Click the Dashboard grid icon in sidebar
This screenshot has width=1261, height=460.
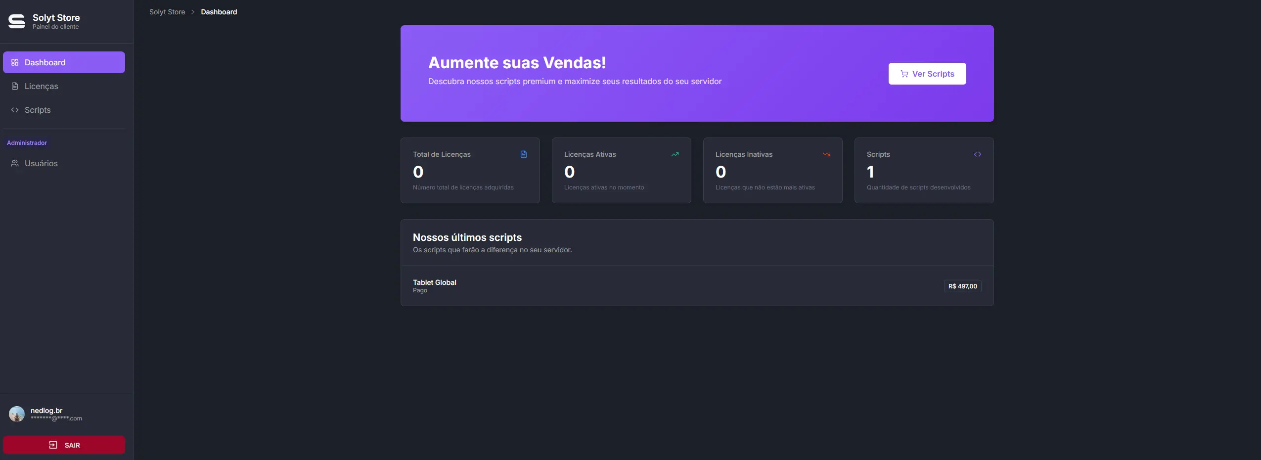[15, 62]
